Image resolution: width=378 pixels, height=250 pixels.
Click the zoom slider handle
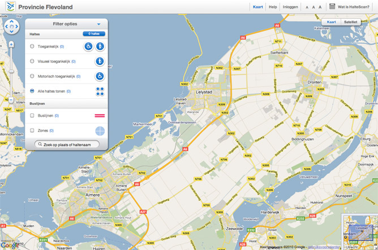(11, 72)
